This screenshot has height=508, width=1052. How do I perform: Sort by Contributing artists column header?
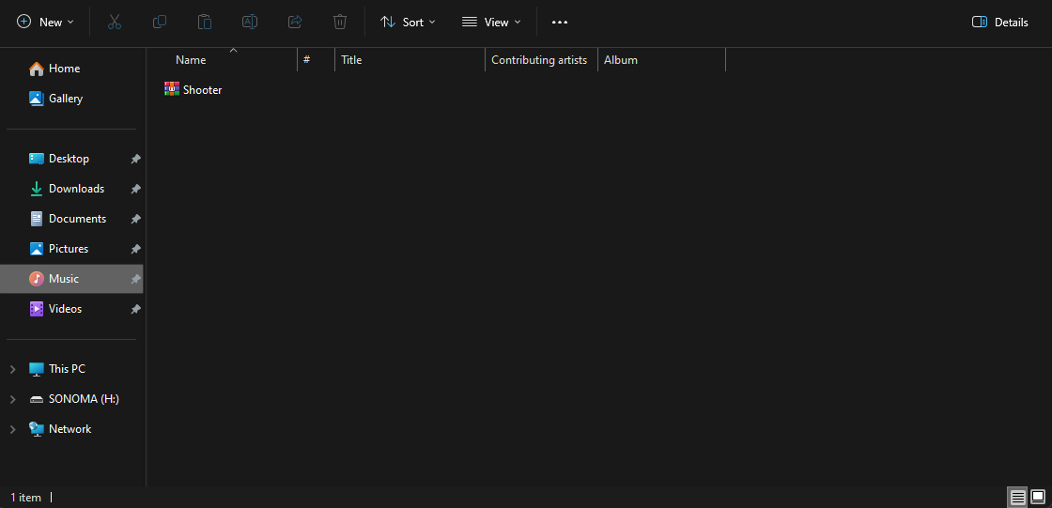click(539, 60)
